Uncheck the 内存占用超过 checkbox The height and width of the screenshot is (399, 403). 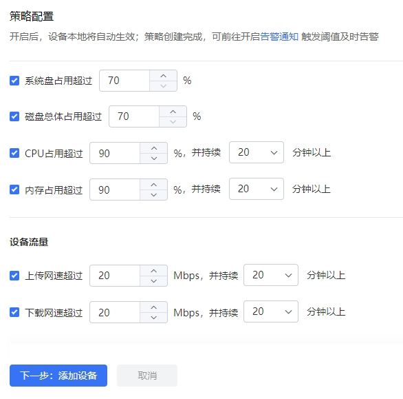[14, 190]
